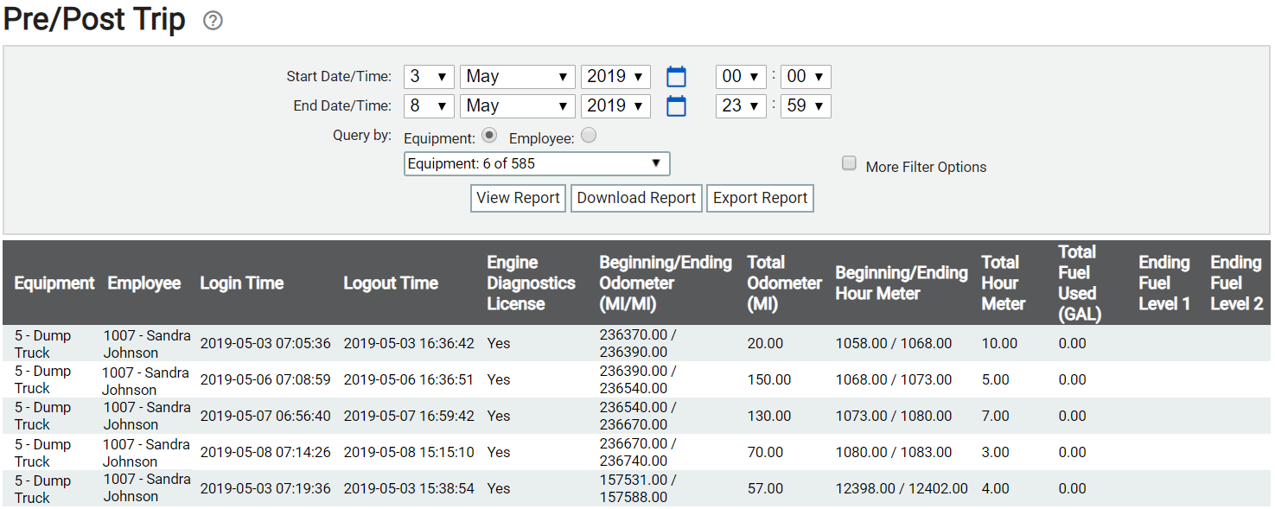Open the End Time minute dropdown
Screen dimensions: 1275x509
806,106
